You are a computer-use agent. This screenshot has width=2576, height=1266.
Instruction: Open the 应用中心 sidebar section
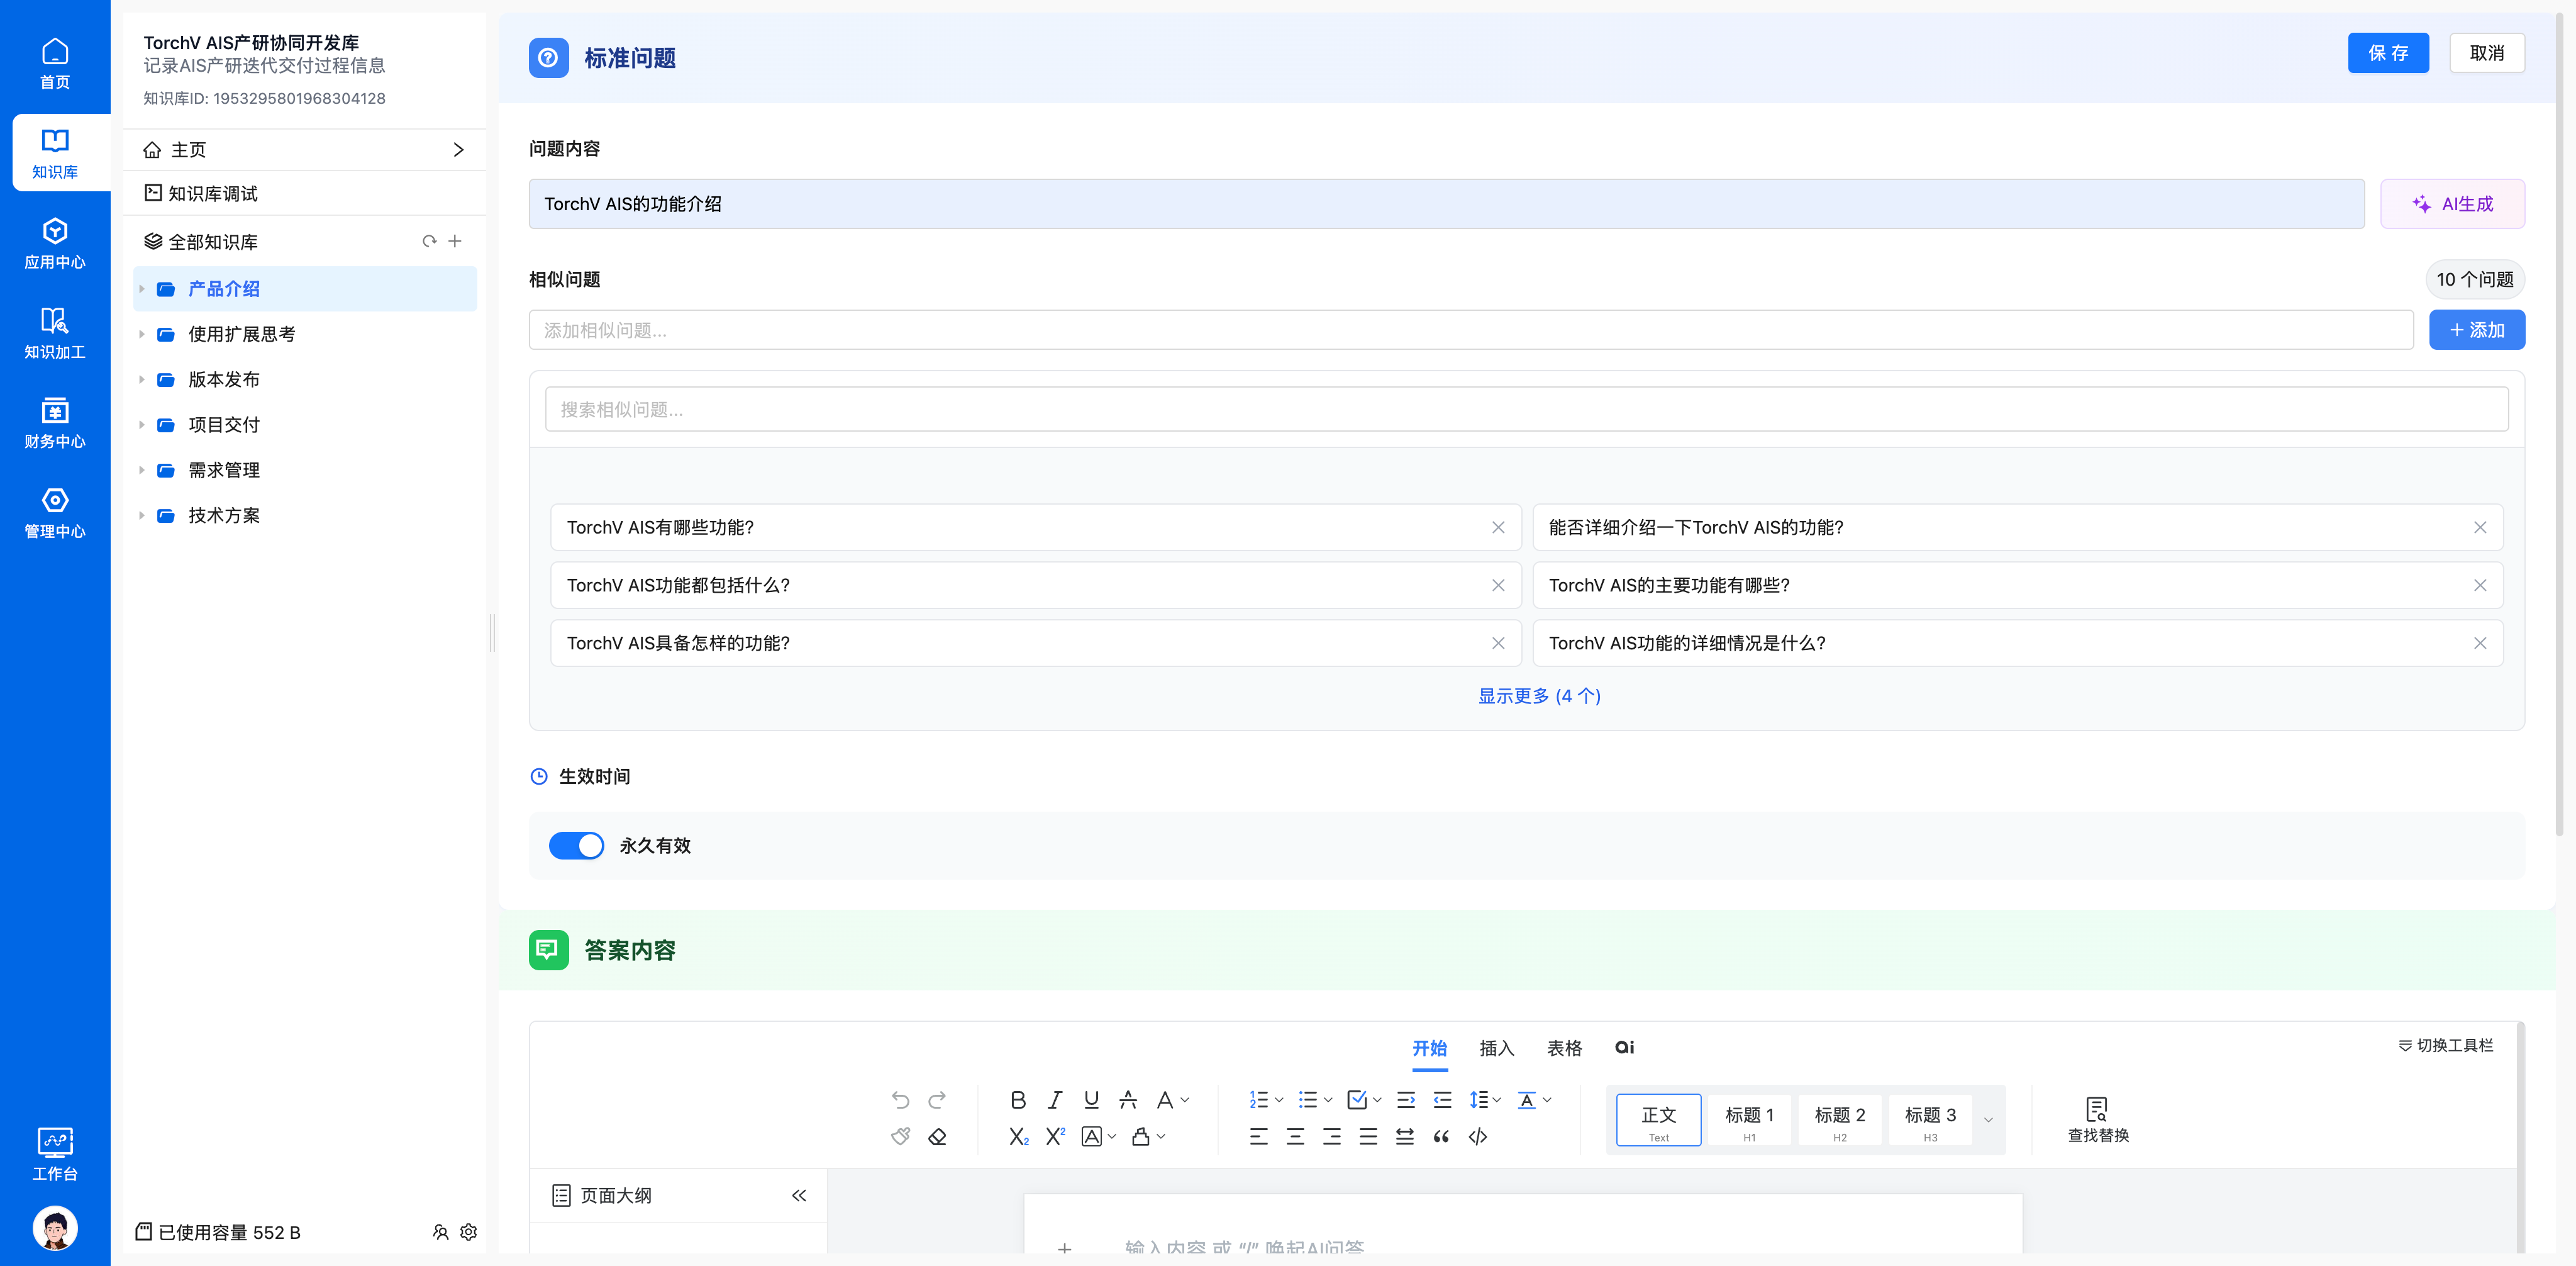coord(55,243)
